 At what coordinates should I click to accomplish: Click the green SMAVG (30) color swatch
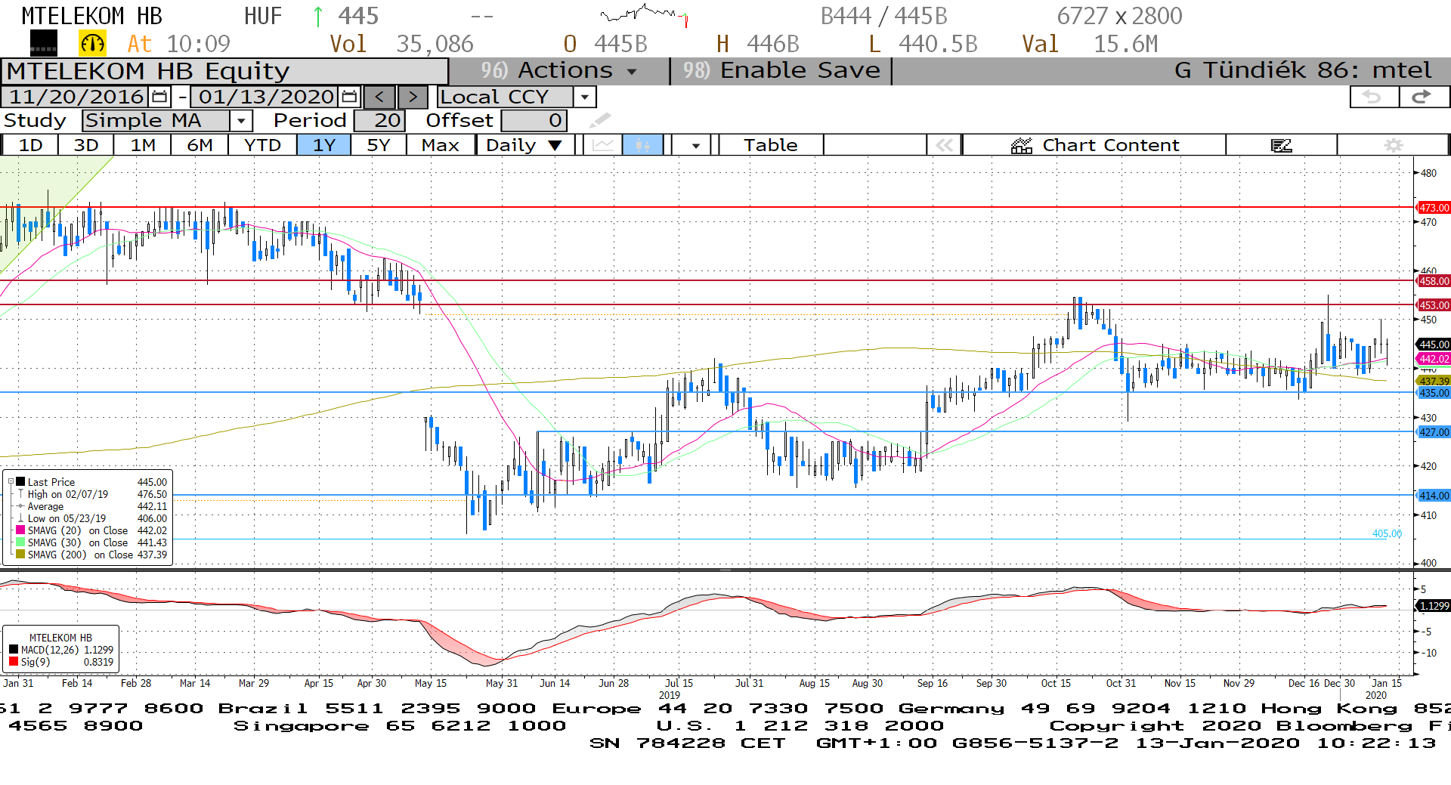(x=20, y=542)
